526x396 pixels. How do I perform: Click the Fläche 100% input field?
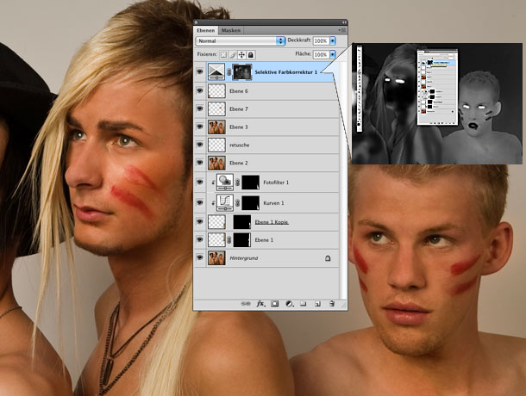[321, 54]
